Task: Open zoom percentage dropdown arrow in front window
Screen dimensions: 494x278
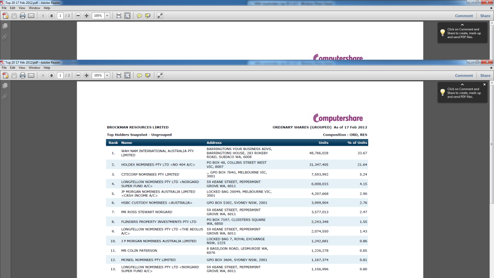Action: 107,75
